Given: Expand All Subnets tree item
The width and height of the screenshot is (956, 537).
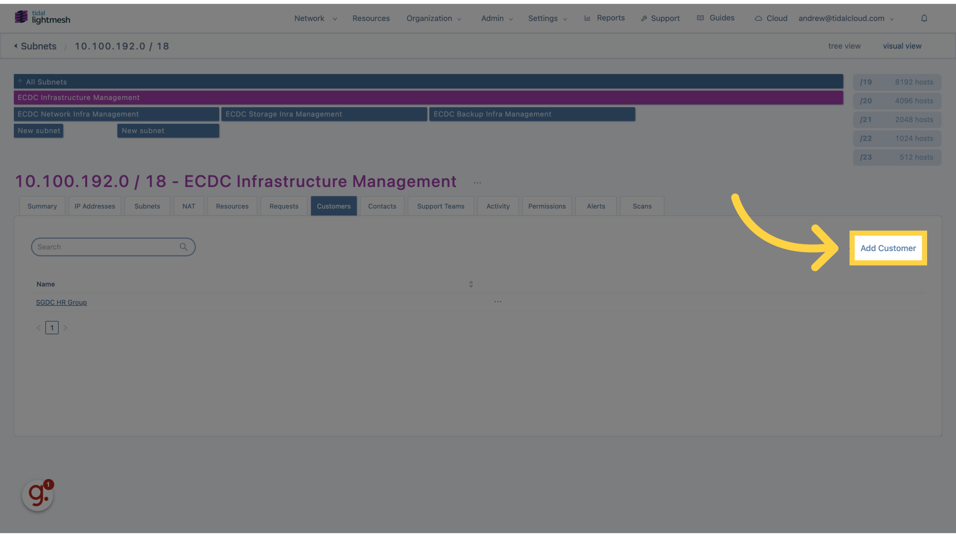Looking at the screenshot, I should click(x=20, y=82).
